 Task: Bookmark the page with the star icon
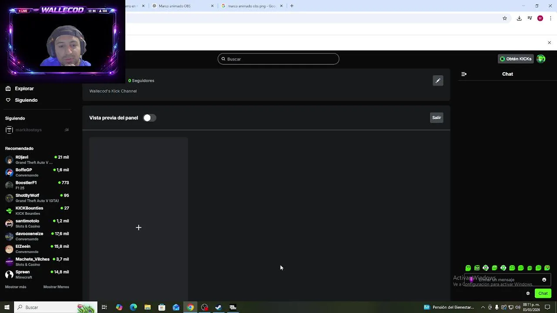pos(505,18)
